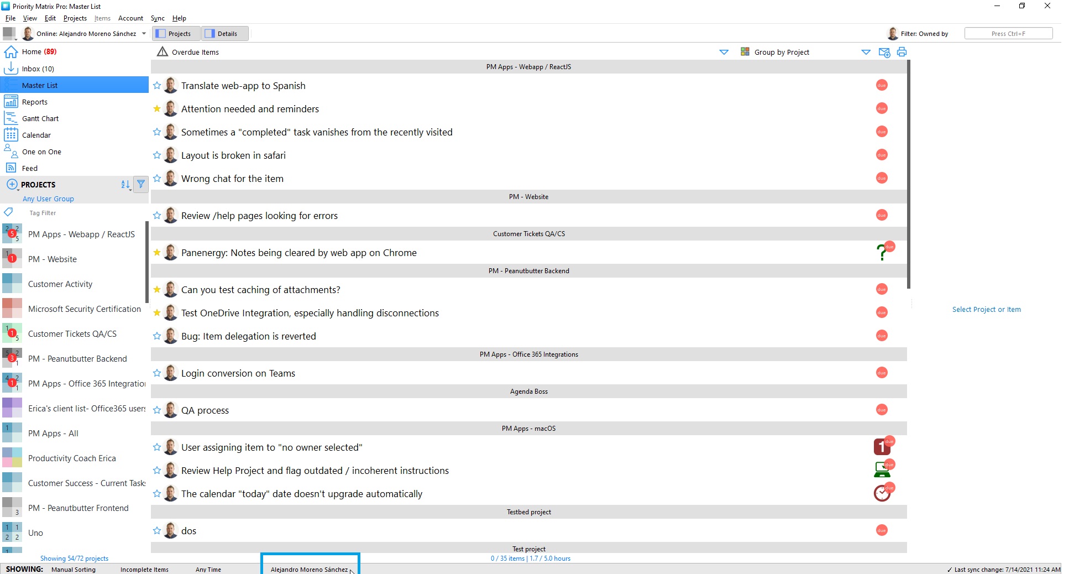Expand the Overdue Items filter dropdown arrow
The width and height of the screenshot is (1074, 574).
(724, 52)
